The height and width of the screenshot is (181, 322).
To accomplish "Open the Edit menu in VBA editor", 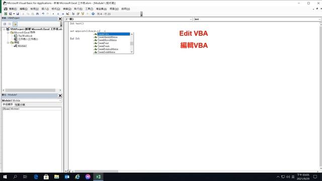I will pos(24,9).
